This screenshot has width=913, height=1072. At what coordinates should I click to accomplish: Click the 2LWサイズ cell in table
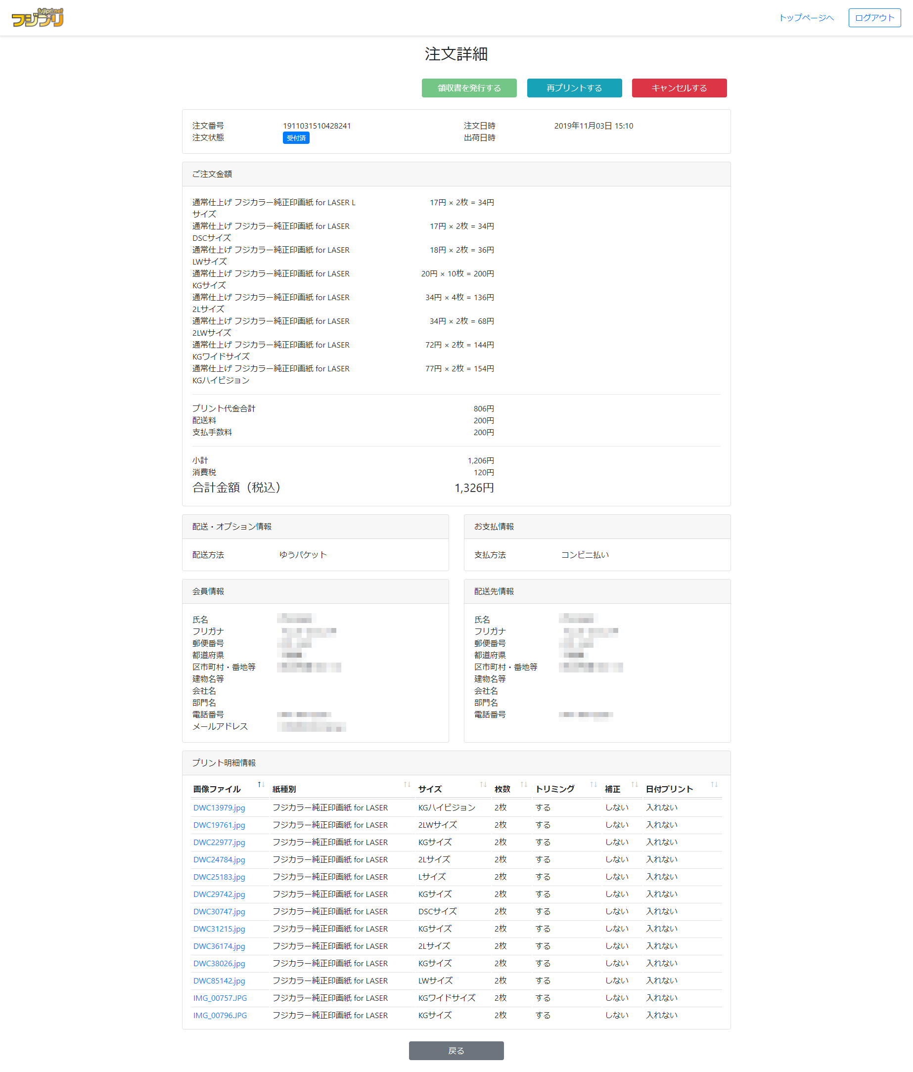(x=437, y=825)
